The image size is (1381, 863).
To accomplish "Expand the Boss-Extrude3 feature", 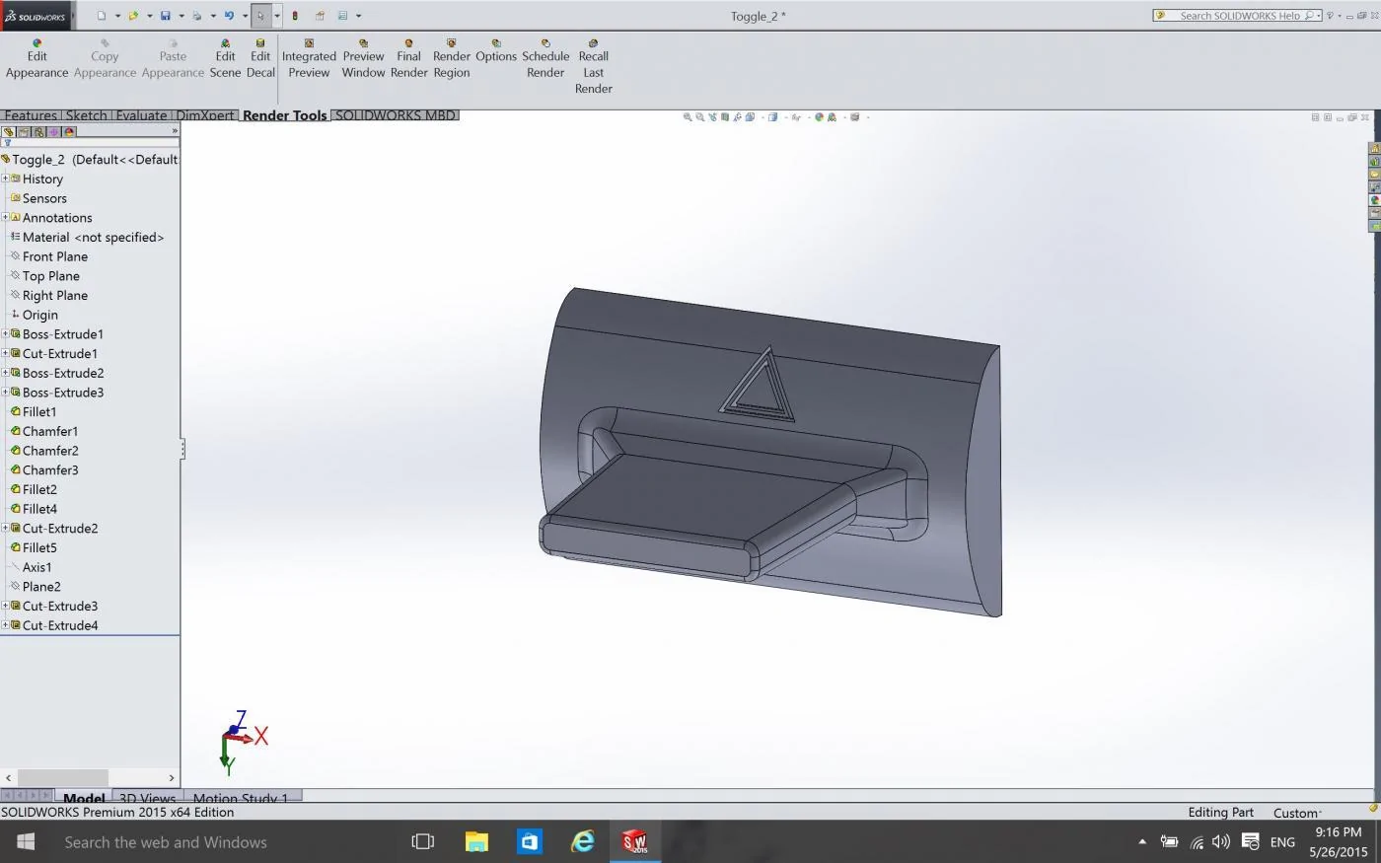I will point(5,392).
